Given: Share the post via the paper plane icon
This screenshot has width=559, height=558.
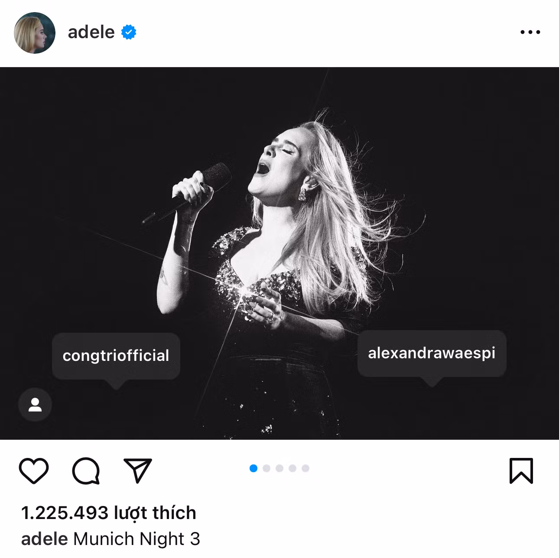Looking at the screenshot, I should click(138, 470).
